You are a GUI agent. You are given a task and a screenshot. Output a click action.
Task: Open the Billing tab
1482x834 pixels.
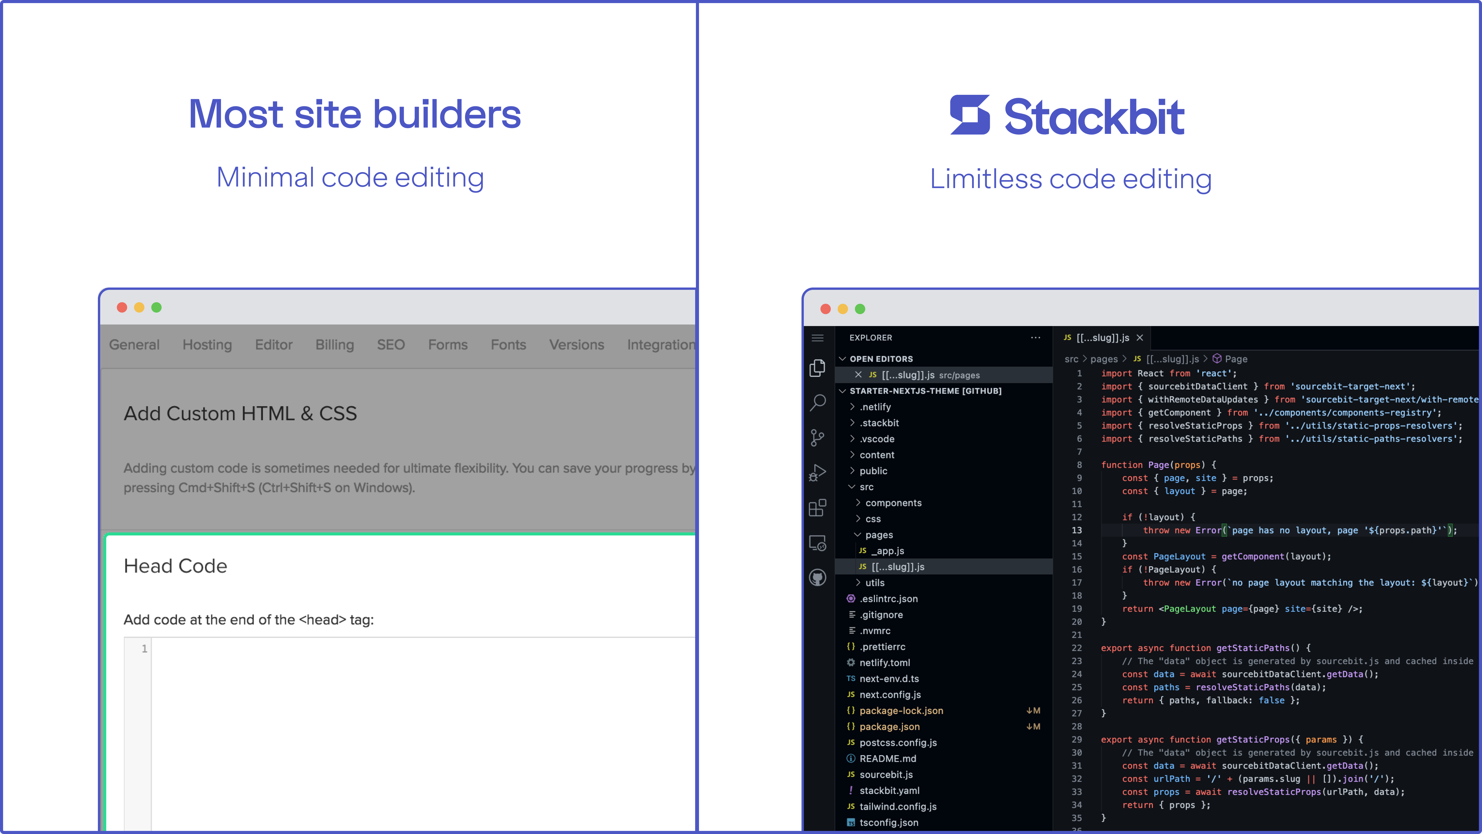tap(335, 345)
